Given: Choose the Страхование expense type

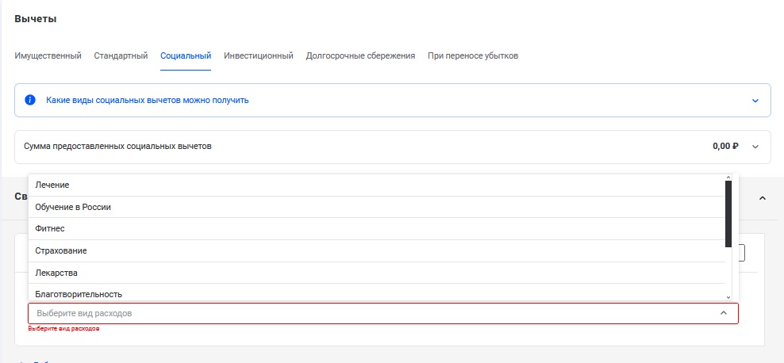Looking at the screenshot, I should (x=61, y=250).
